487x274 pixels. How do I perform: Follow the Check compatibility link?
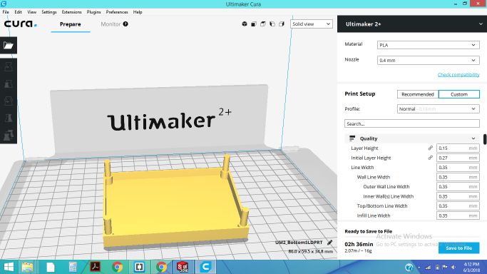[x=458, y=74]
